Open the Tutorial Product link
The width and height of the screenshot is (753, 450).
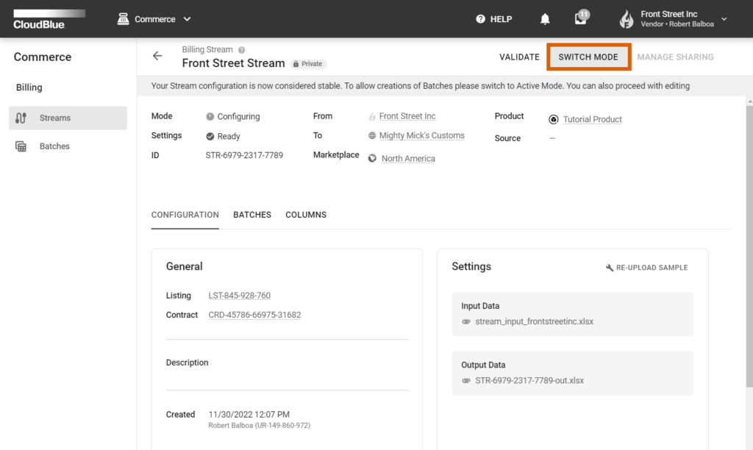592,119
